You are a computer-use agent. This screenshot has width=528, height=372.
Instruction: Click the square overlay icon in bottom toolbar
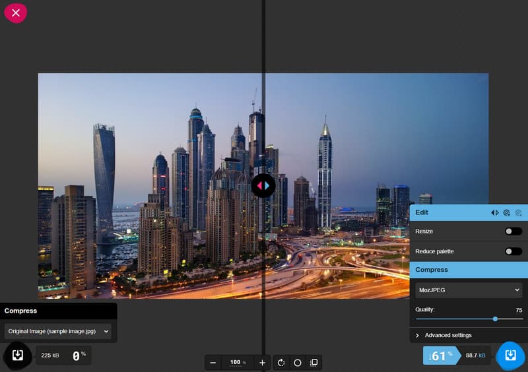tap(313, 363)
